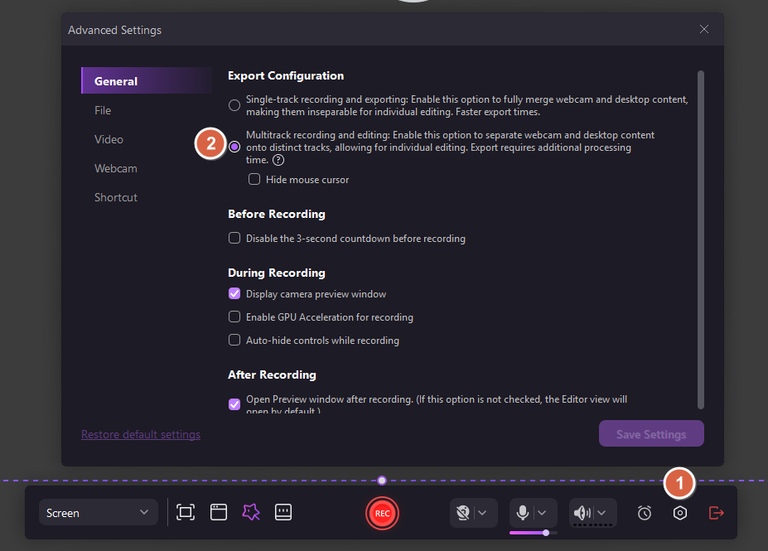Select full screen capture mode icon
Image resolution: width=768 pixels, height=551 pixels.
click(186, 513)
